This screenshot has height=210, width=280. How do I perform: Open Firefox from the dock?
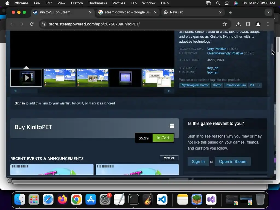tap(62, 199)
